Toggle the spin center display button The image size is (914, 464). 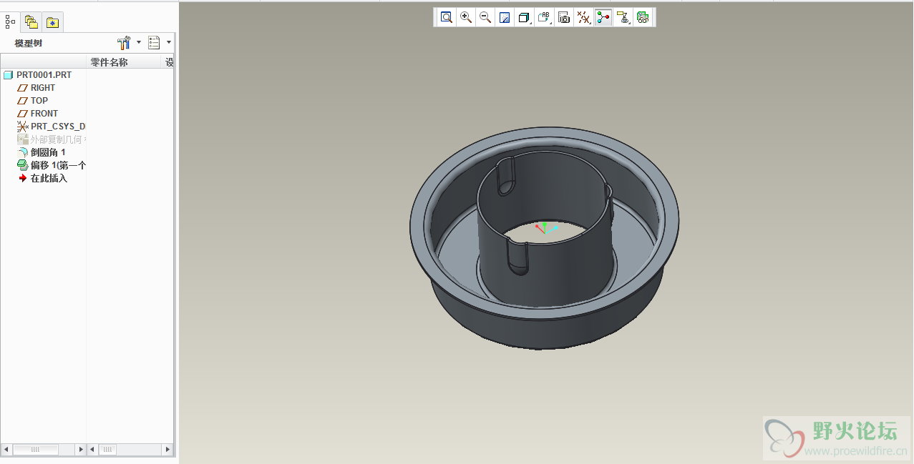pyautogui.click(x=603, y=17)
